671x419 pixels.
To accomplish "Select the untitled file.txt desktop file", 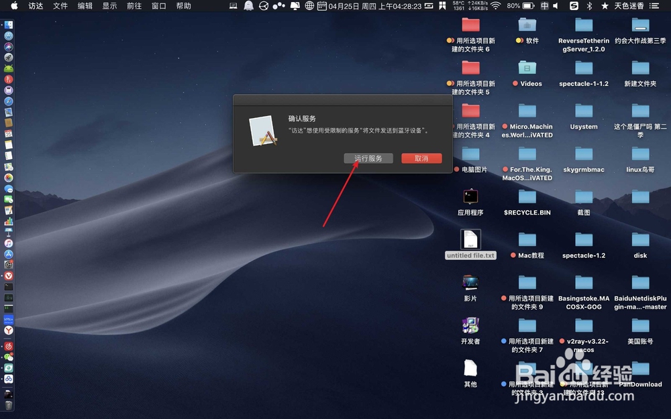I will tap(470, 245).
